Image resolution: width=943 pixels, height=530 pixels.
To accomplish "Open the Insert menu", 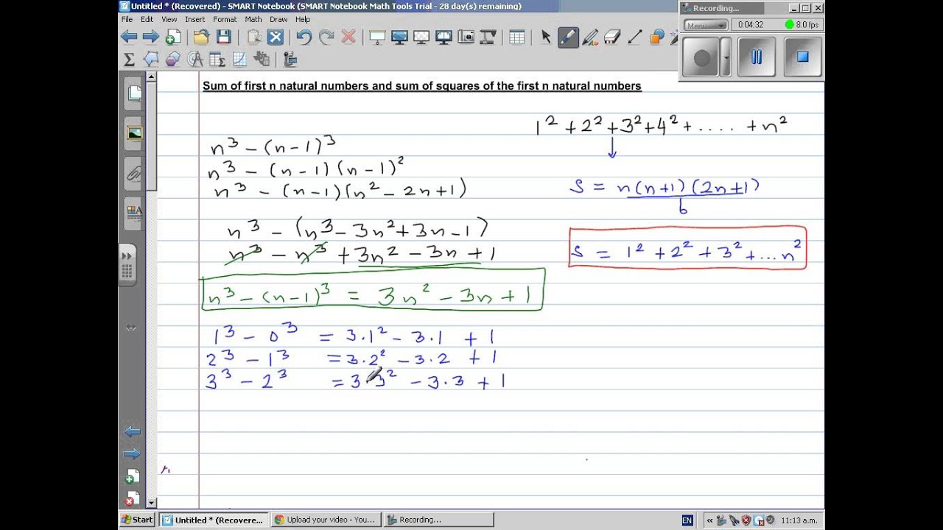I will pos(195,19).
